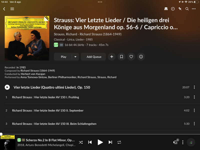Go back using the left chevron
The image size is (200, 150).
tap(4, 9)
